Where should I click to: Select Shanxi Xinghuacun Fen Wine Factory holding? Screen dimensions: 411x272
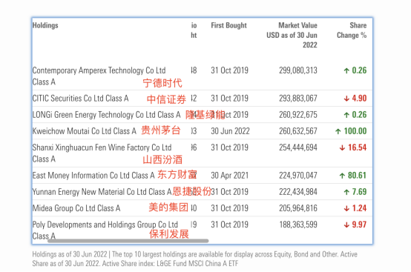click(x=102, y=153)
